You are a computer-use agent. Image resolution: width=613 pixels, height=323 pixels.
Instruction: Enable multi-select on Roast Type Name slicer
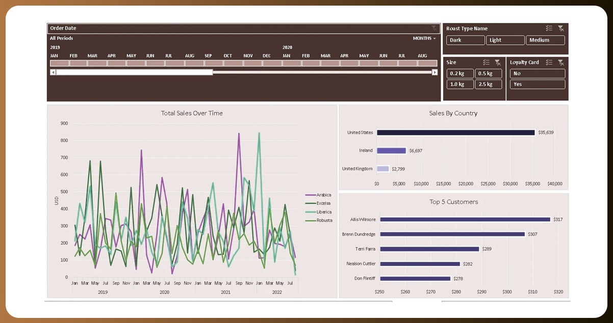coord(549,29)
